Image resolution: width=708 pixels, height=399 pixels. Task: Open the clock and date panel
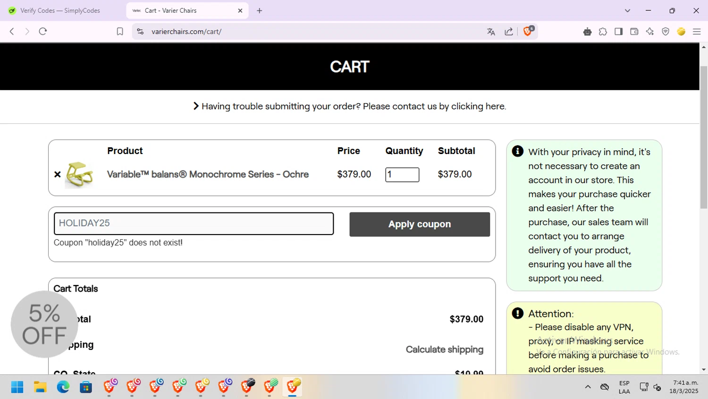683,387
